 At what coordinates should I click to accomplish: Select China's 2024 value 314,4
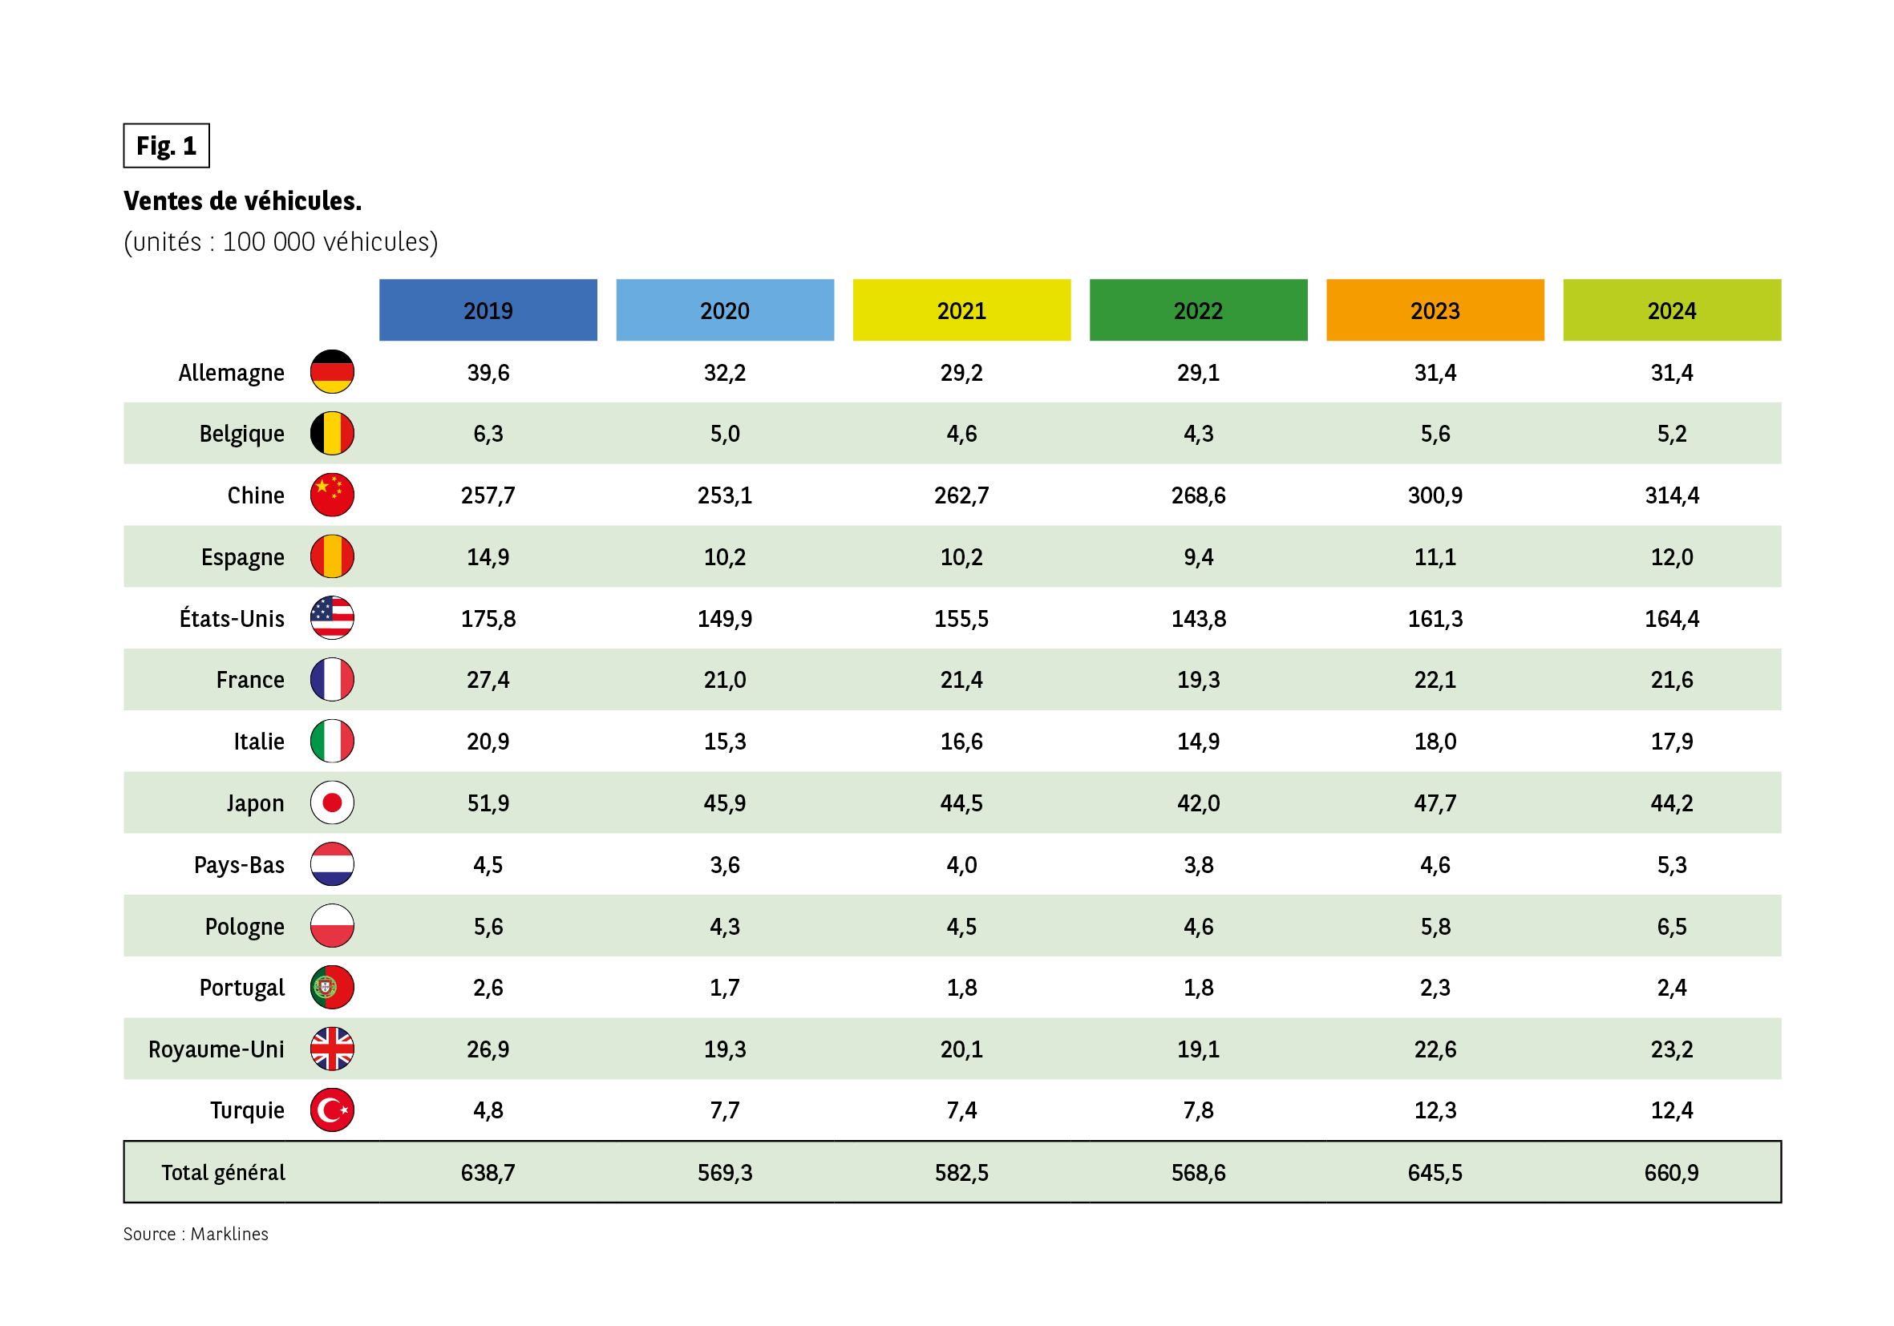pyautogui.click(x=1671, y=495)
